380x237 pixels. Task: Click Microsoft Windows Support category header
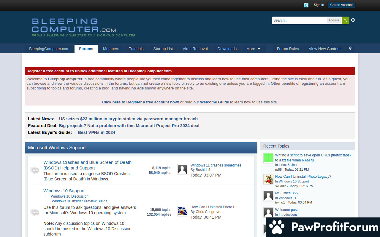coord(57,148)
